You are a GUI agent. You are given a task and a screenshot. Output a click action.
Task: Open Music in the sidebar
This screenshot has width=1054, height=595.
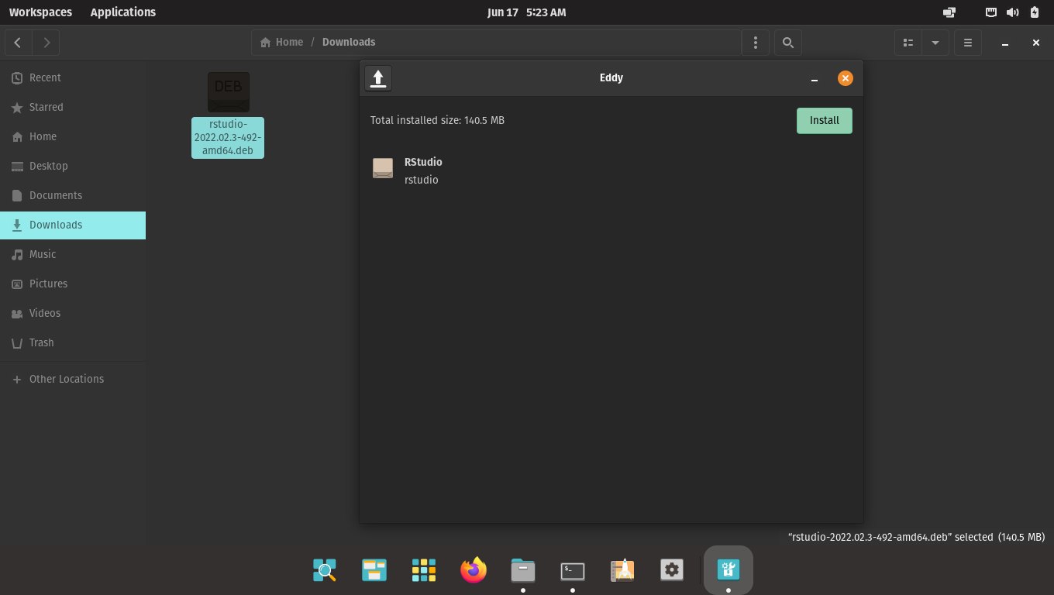73,254
